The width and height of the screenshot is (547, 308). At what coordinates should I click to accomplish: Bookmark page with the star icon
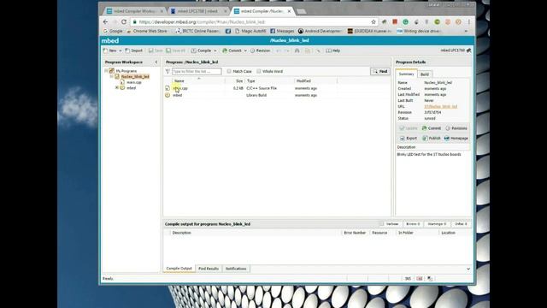pos(373,21)
